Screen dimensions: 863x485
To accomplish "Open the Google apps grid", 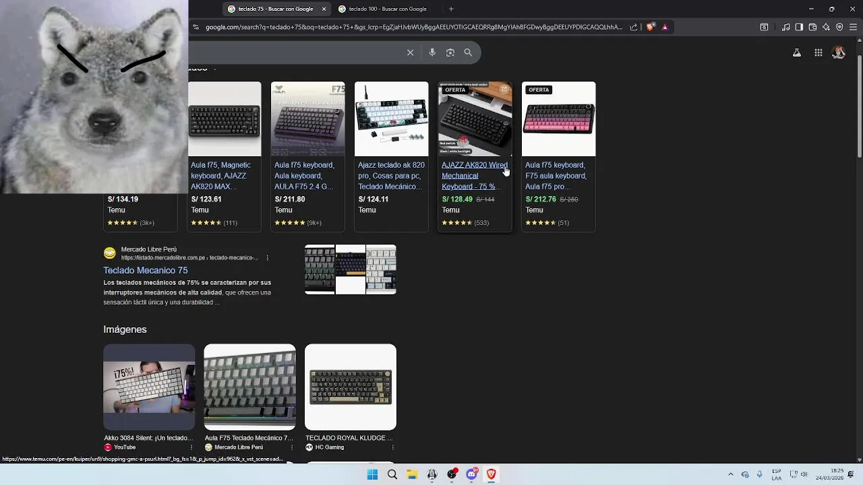I will pyautogui.click(x=819, y=53).
